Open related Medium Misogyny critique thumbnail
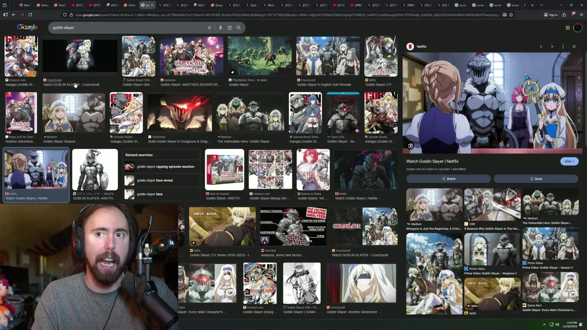Screen dimensions: 587x330 (434, 204)
